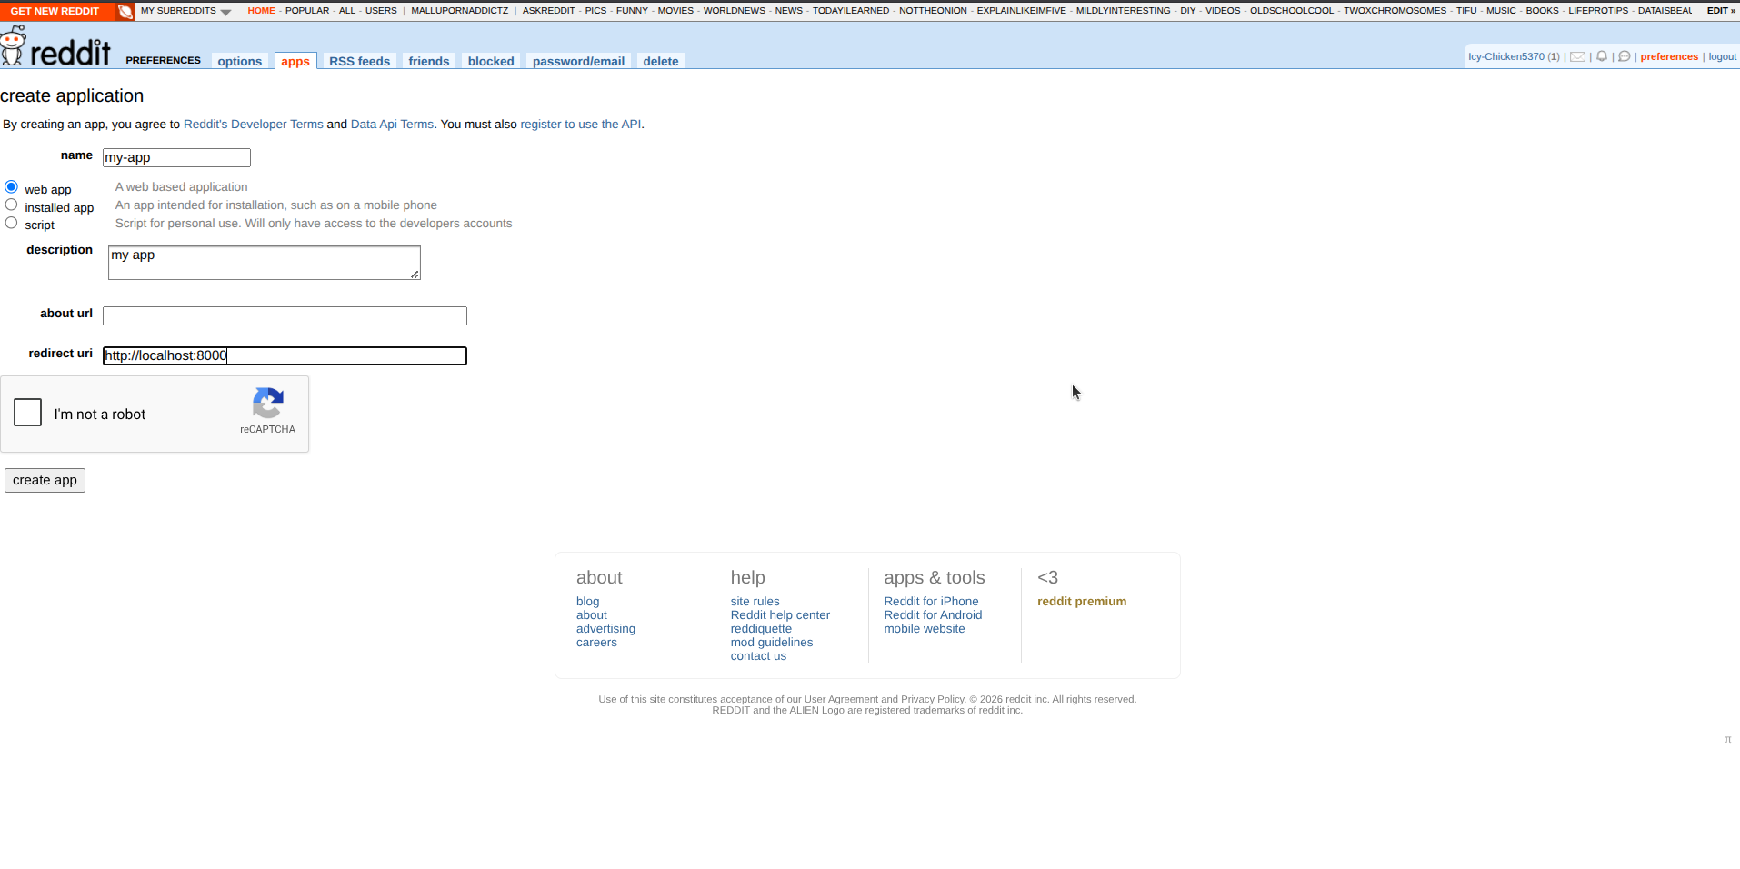The height and width of the screenshot is (869, 1740).
Task: Follow the register to use the API link
Action: [581, 125]
